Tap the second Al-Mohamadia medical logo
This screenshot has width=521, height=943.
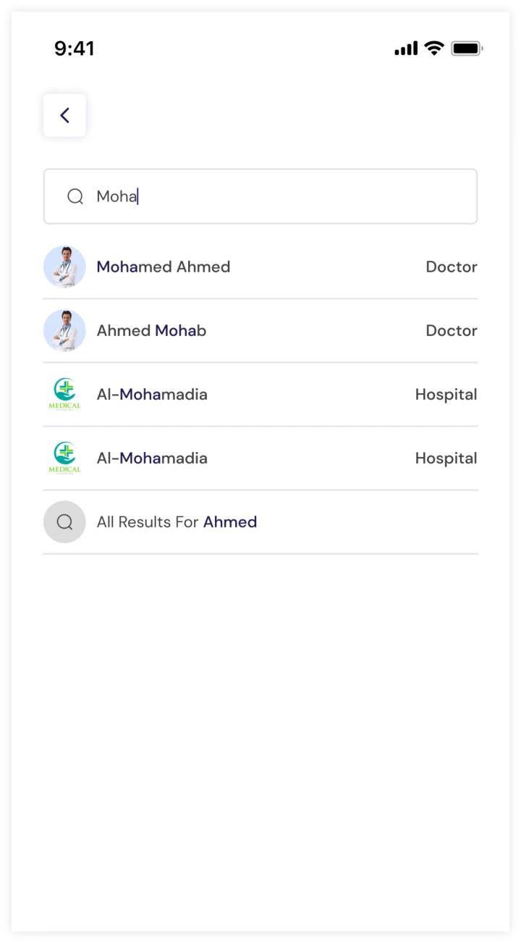tap(64, 458)
